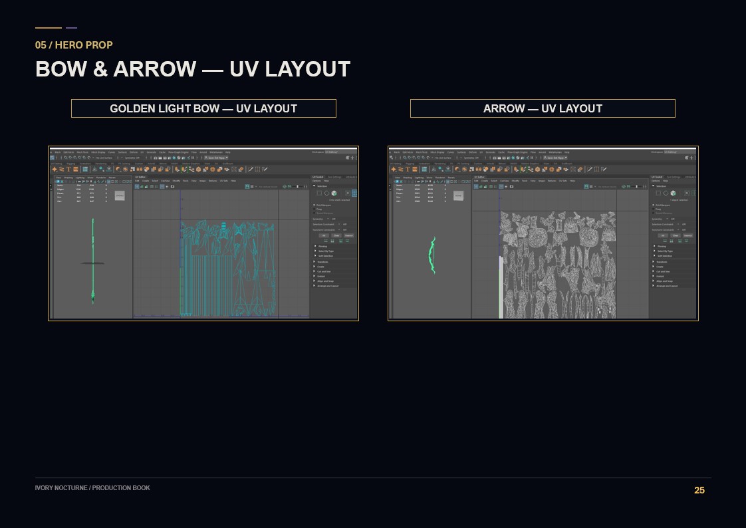Select Pick/Marquee radio in the Golden Light Bow screenshot
The height and width of the screenshot is (528, 746).
coord(314,205)
